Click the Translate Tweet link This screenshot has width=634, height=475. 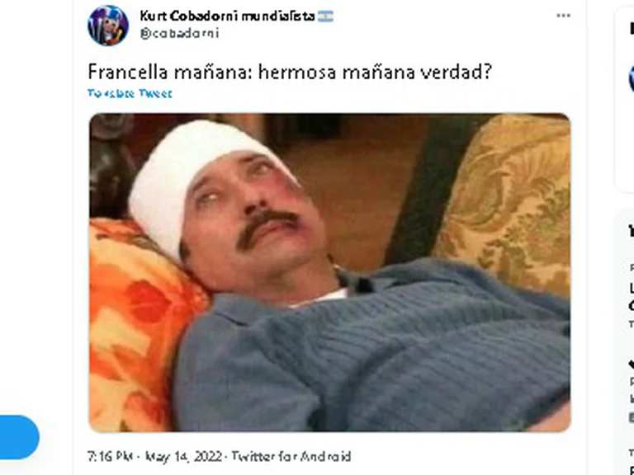tap(130, 93)
